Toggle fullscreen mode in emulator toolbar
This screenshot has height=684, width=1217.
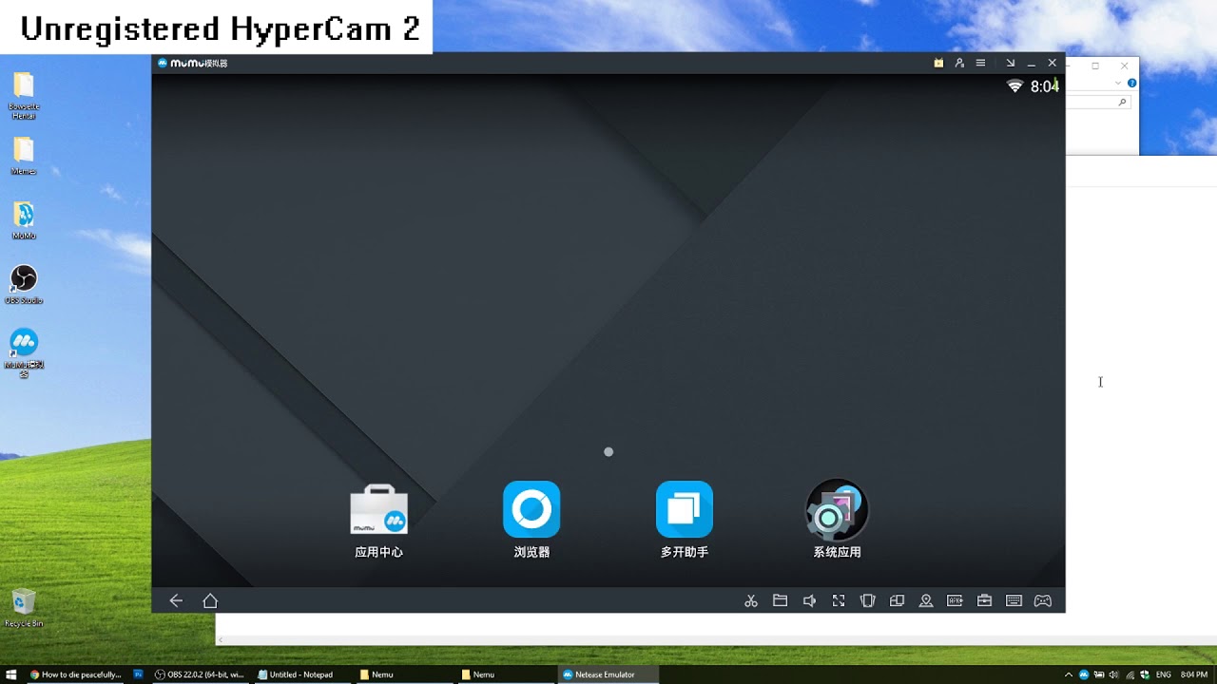click(x=839, y=600)
